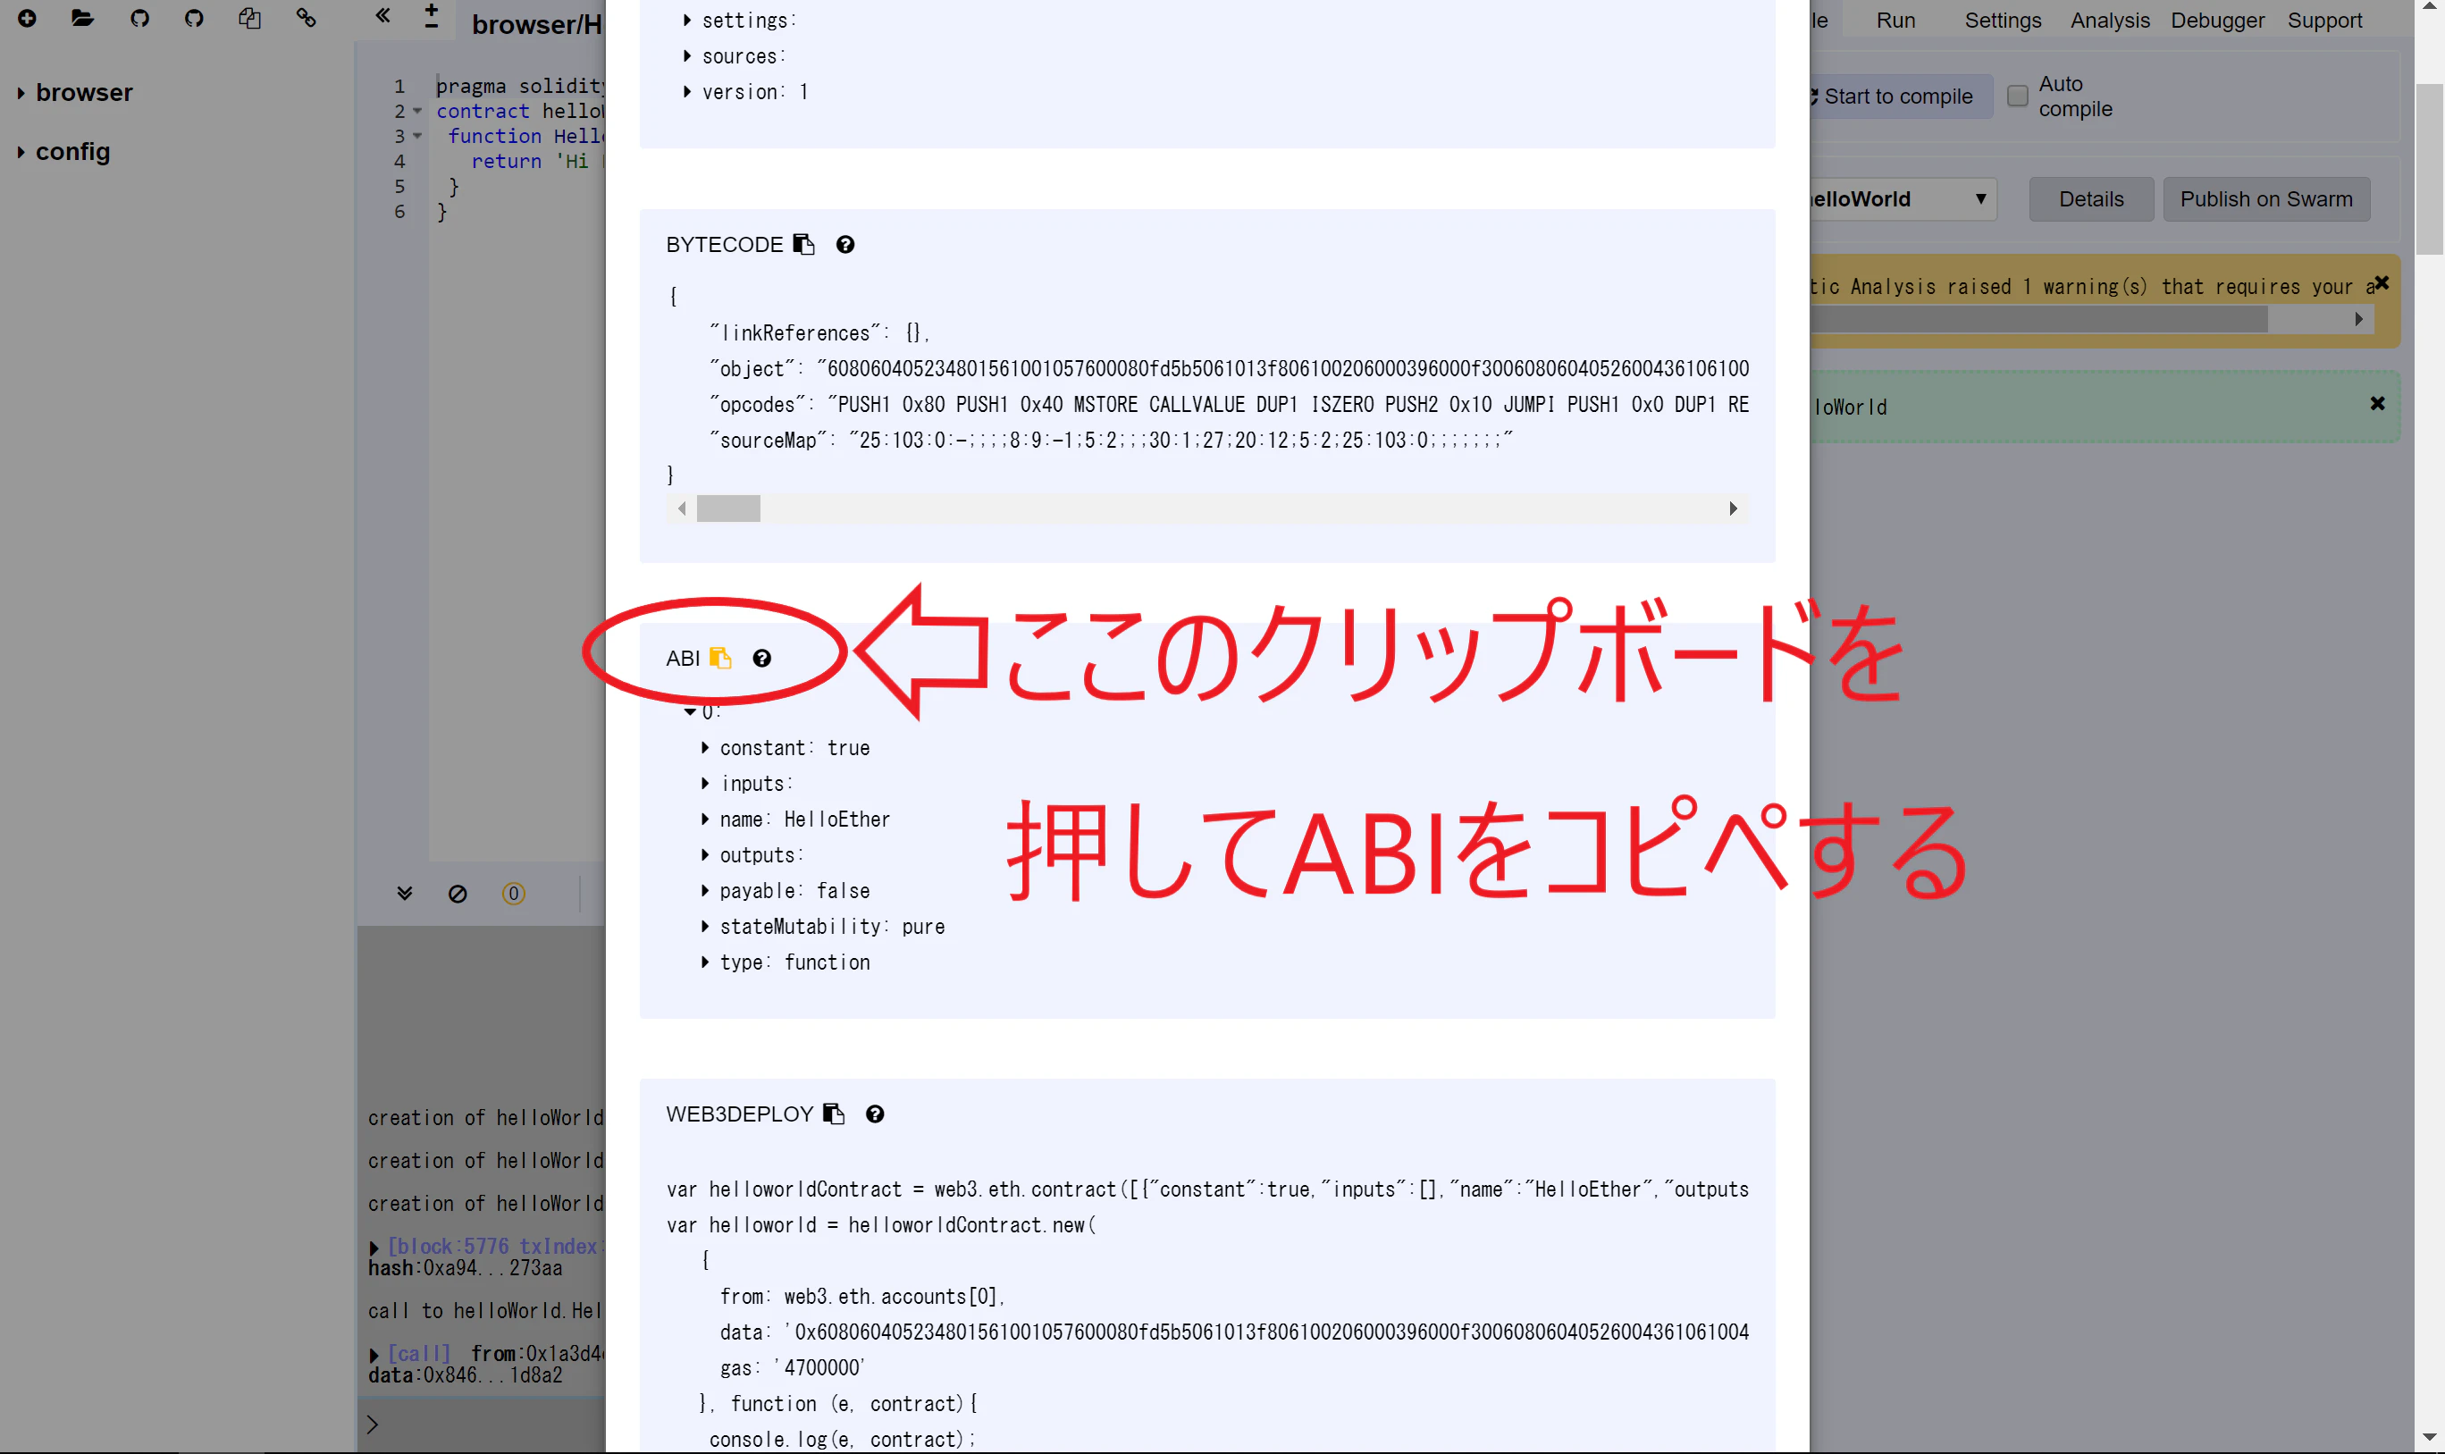The height and width of the screenshot is (1454, 2445).
Task: Expand ABI constant: true entry
Action: pos(704,748)
